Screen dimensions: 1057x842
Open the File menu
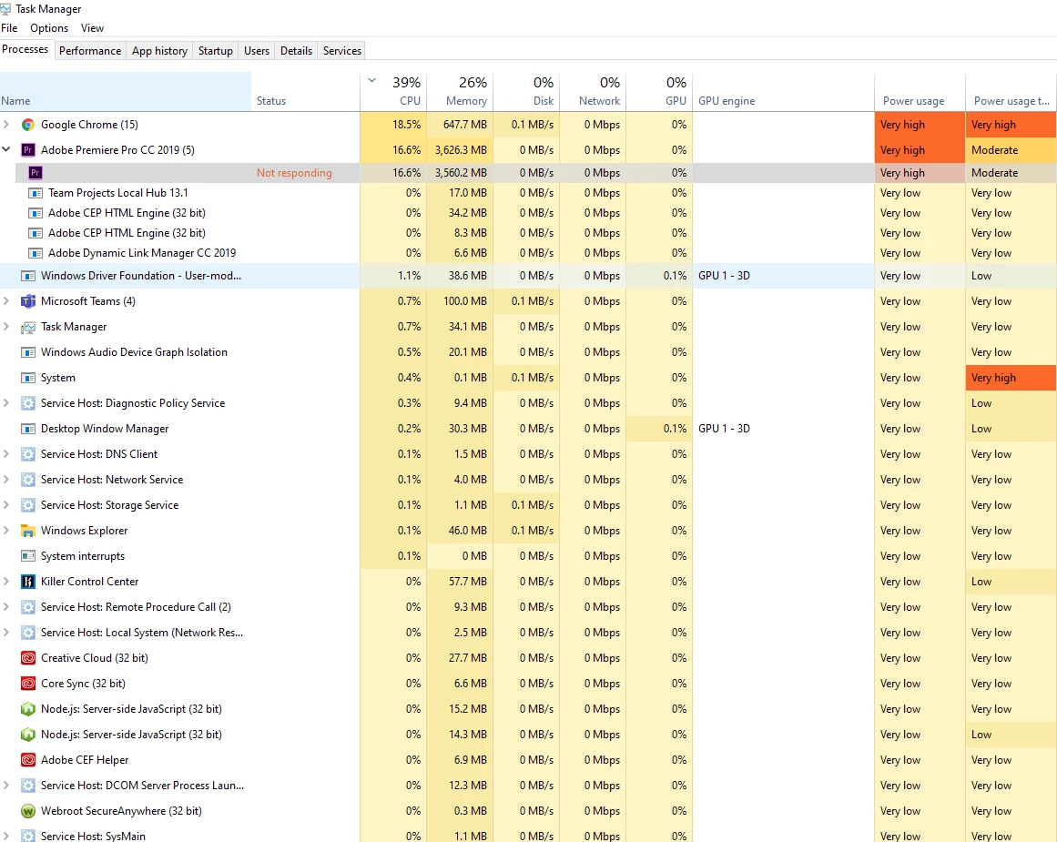[9, 28]
